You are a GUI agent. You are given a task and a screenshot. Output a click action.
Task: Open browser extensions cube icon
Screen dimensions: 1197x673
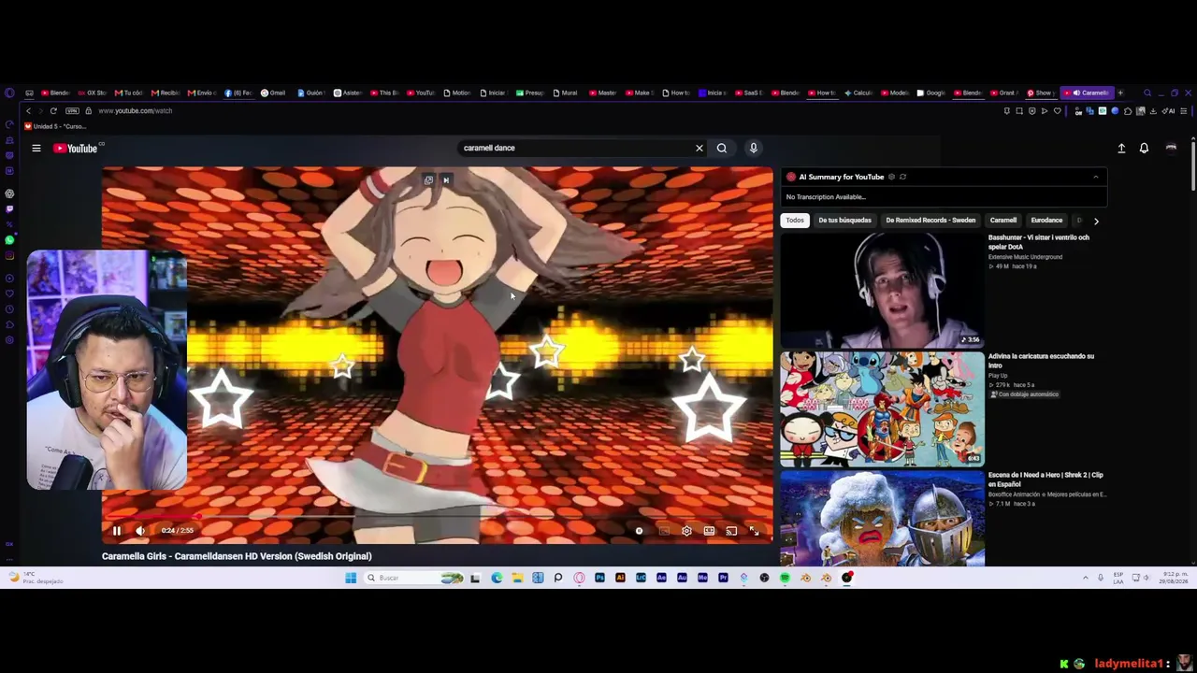[1128, 111]
